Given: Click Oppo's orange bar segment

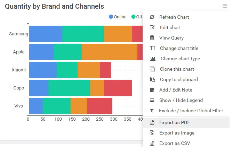Looking at the screenshot, I should point(97,88).
